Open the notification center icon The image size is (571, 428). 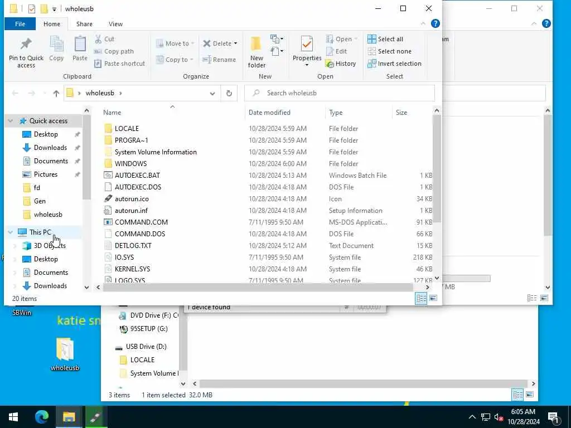coord(553,417)
